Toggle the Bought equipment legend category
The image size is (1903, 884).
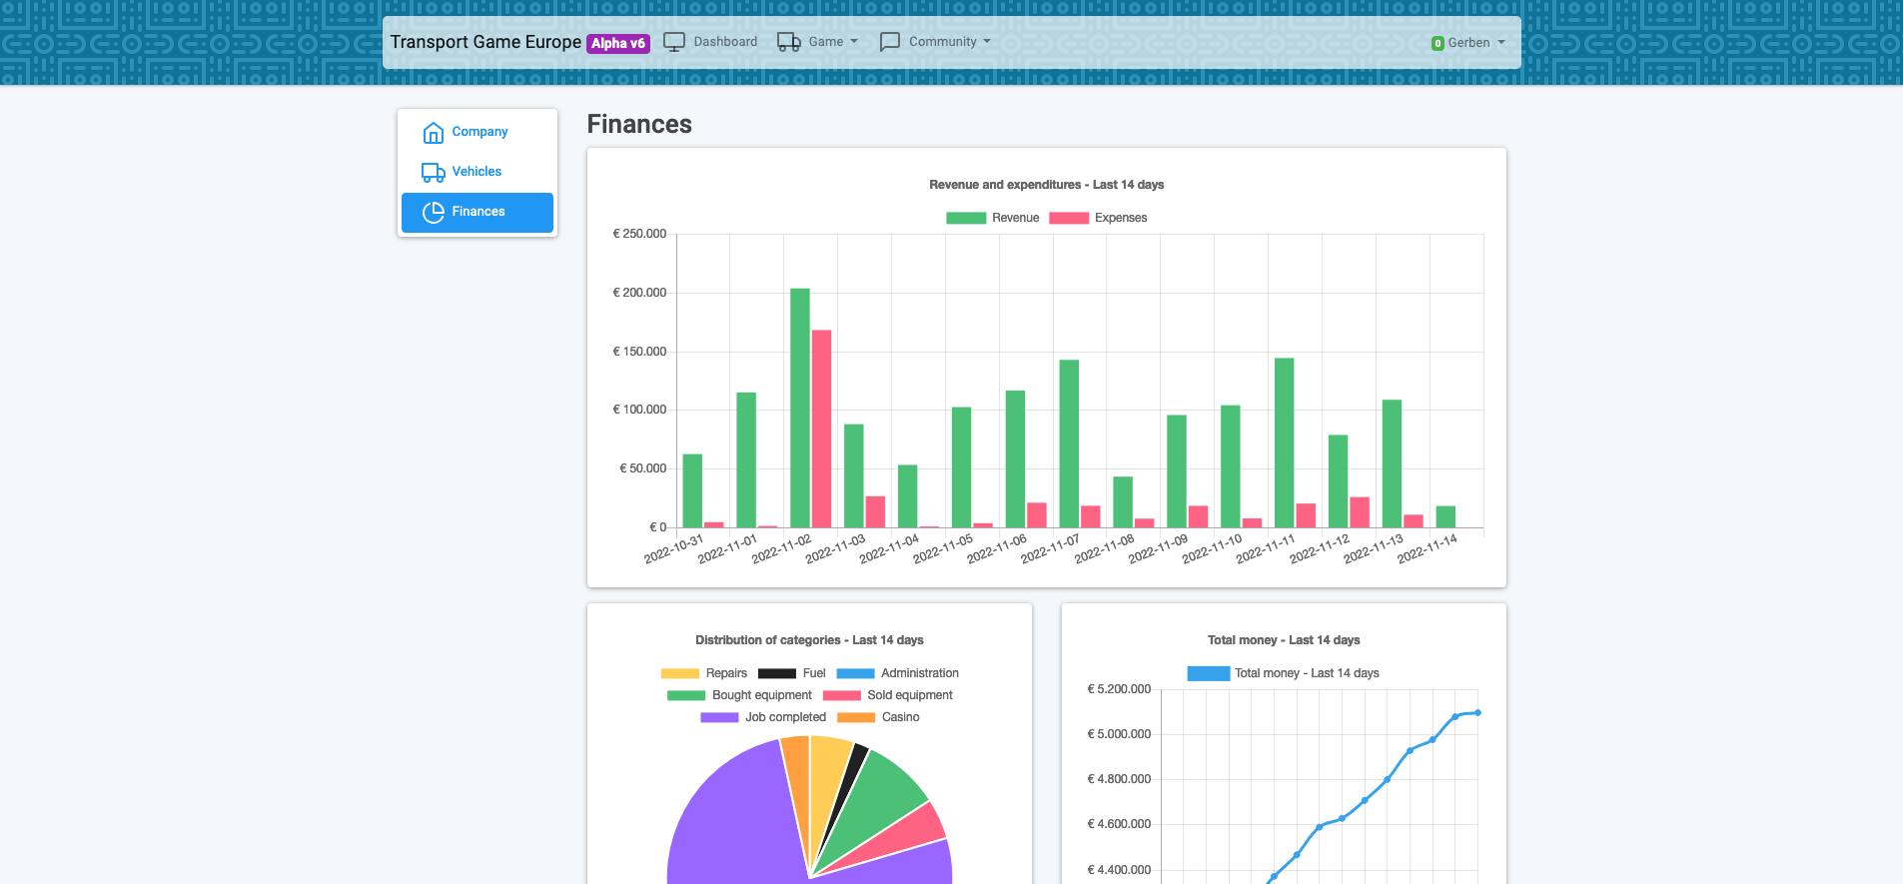[739, 695]
